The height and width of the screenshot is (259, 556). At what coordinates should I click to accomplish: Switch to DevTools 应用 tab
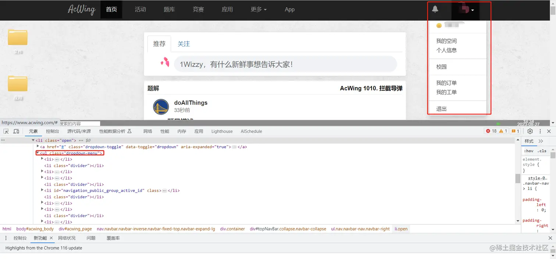click(x=199, y=131)
